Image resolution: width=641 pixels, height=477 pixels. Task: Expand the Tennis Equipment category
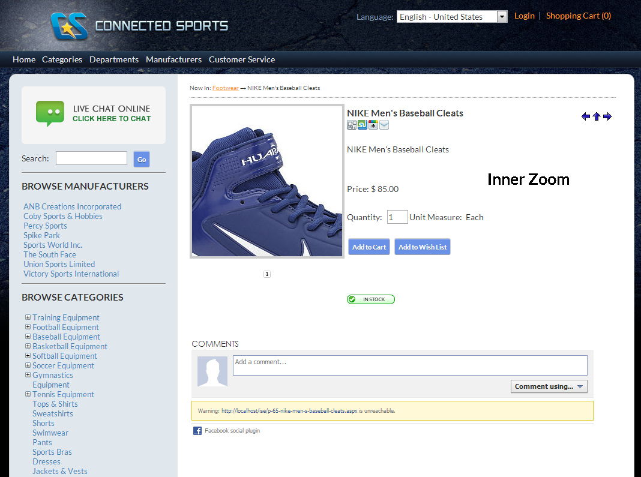click(28, 394)
